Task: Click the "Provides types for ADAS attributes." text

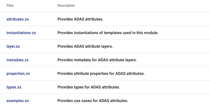Action: point(89,87)
